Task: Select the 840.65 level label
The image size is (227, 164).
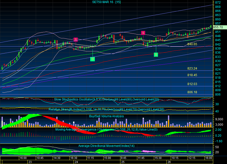Action: pyautogui.click(x=192, y=44)
